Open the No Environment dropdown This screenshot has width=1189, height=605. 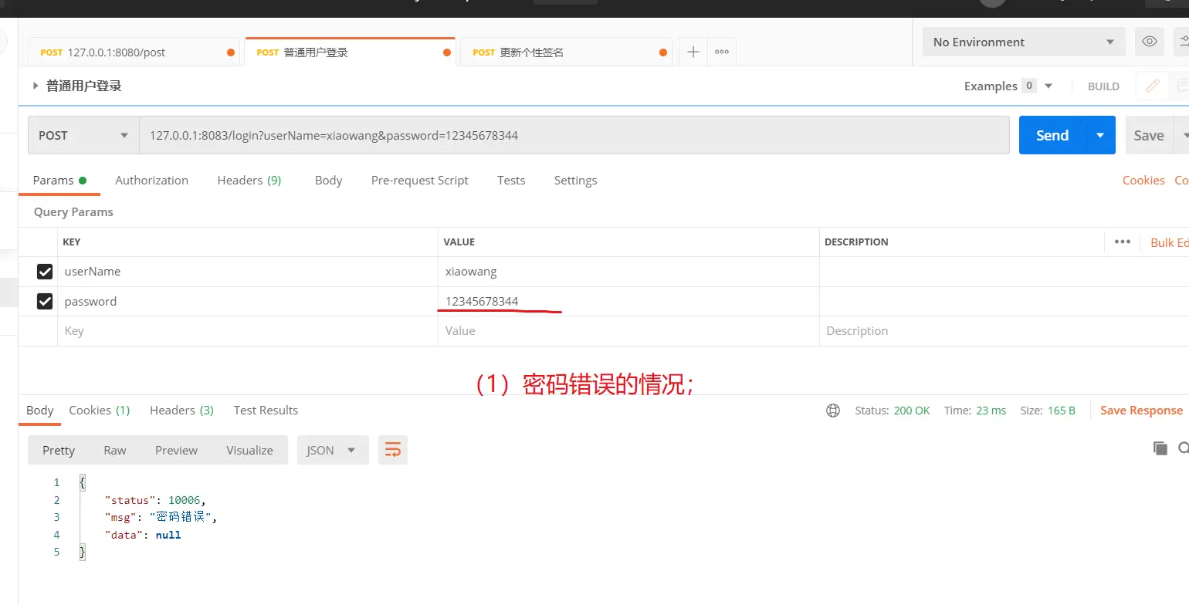coord(1023,42)
